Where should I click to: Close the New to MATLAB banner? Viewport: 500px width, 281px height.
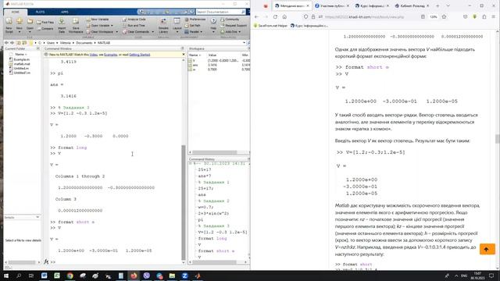184,55
